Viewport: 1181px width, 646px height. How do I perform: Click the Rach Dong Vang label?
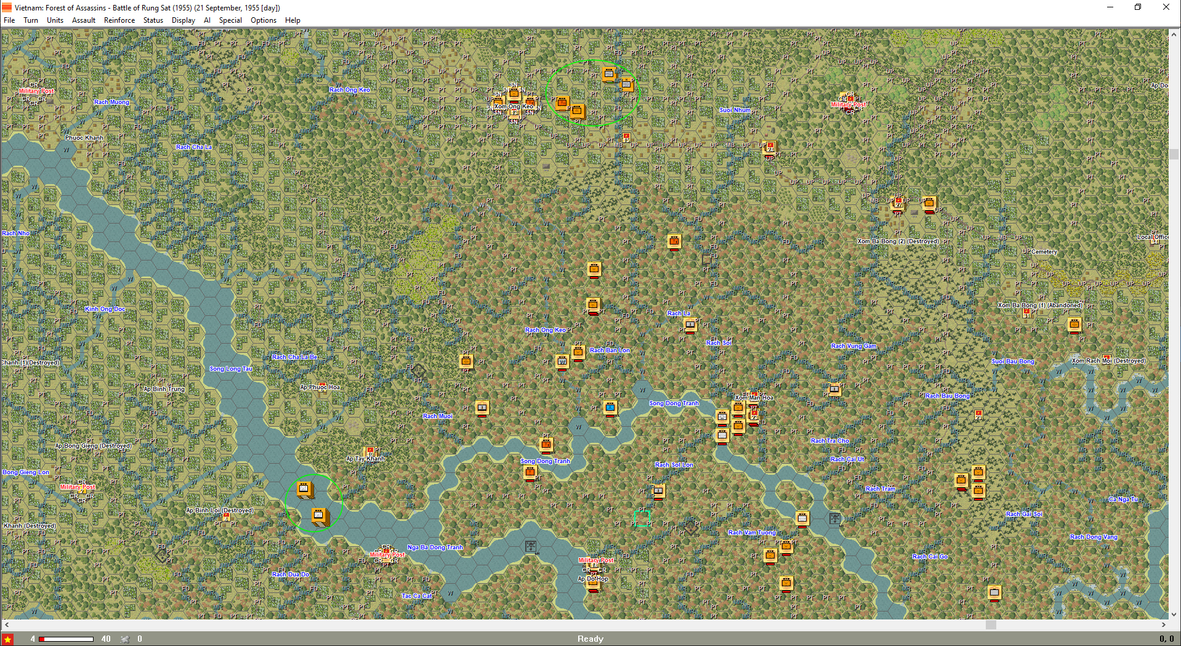[x=1094, y=537]
